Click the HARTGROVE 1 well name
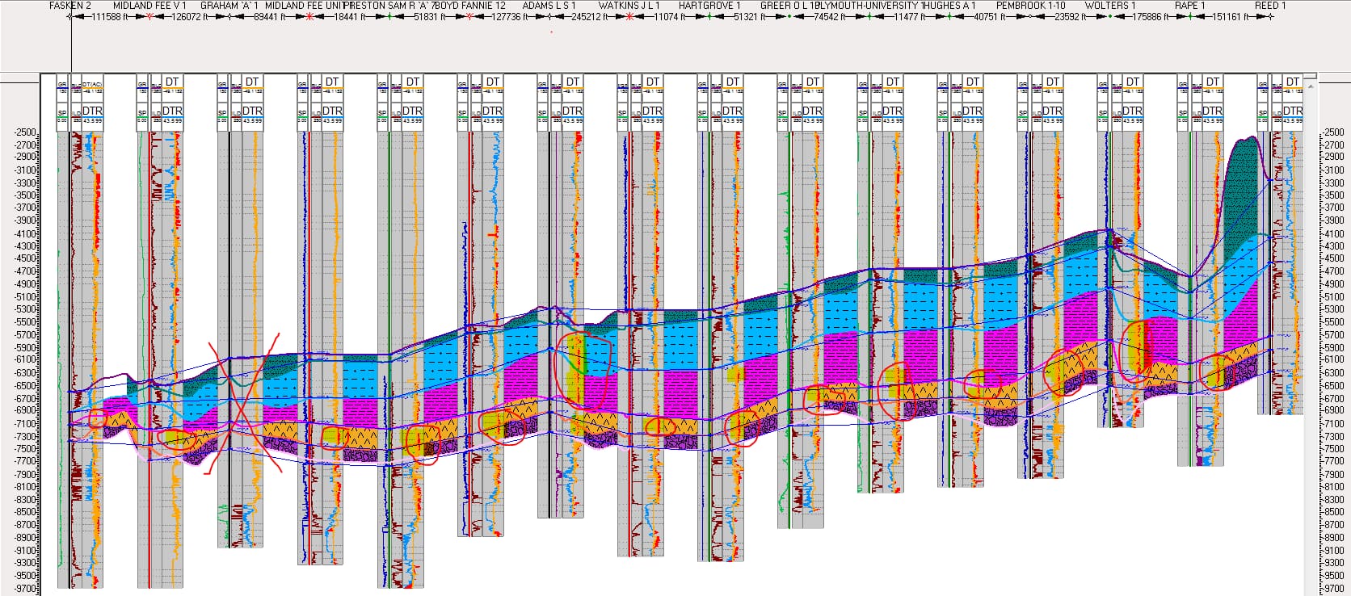 (709, 6)
